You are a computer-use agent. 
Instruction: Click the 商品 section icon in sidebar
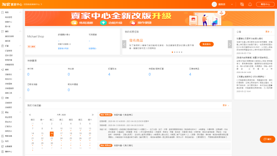point(3,12)
